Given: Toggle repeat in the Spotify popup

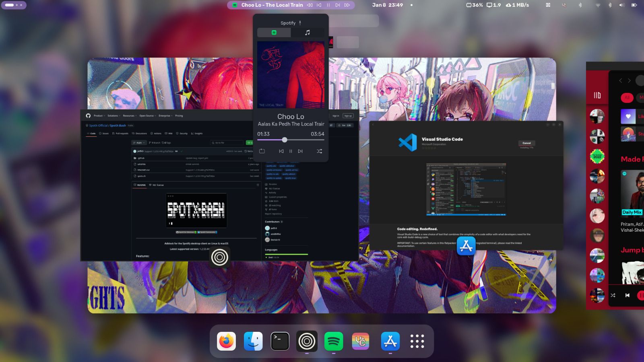Looking at the screenshot, I should 262,151.
